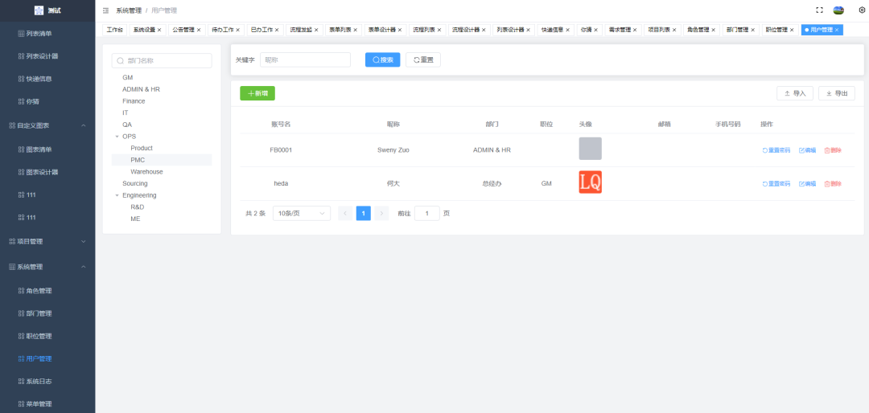
Task: Toggle fullscreen mode icon in header
Action: [x=819, y=10]
